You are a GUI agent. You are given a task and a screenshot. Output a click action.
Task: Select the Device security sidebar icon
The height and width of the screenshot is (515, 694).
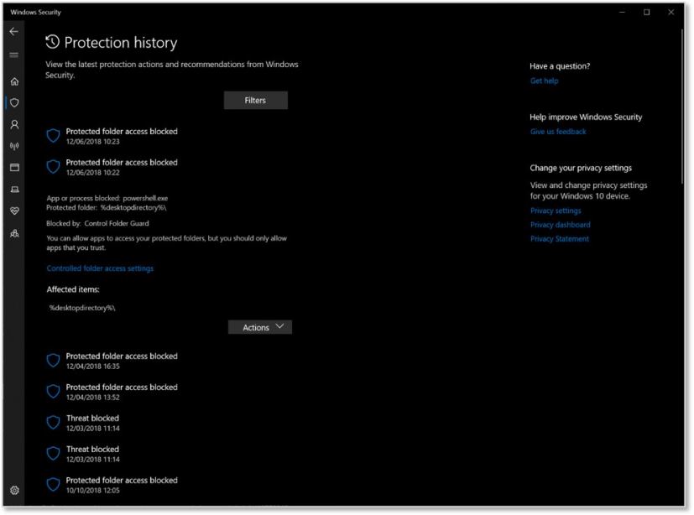15,188
